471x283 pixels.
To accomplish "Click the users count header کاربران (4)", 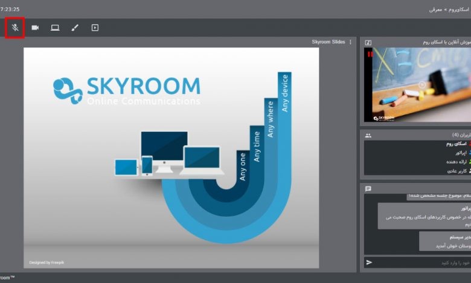I will pyautogui.click(x=461, y=135).
